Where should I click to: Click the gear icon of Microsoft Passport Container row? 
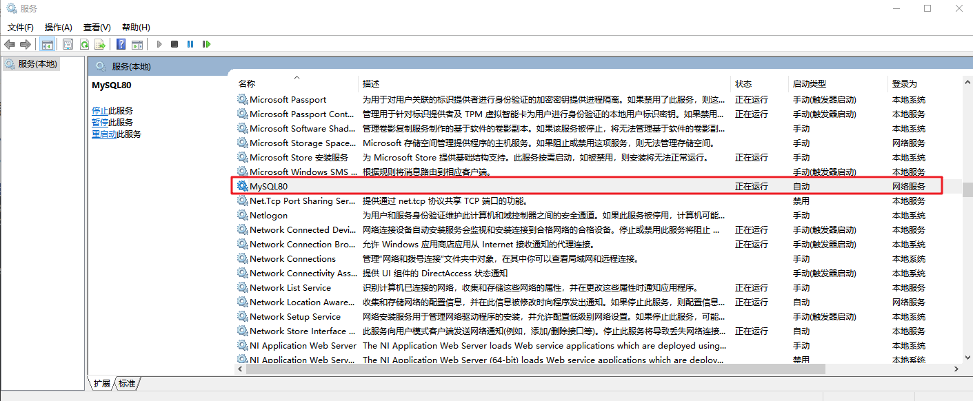[x=242, y=114]
